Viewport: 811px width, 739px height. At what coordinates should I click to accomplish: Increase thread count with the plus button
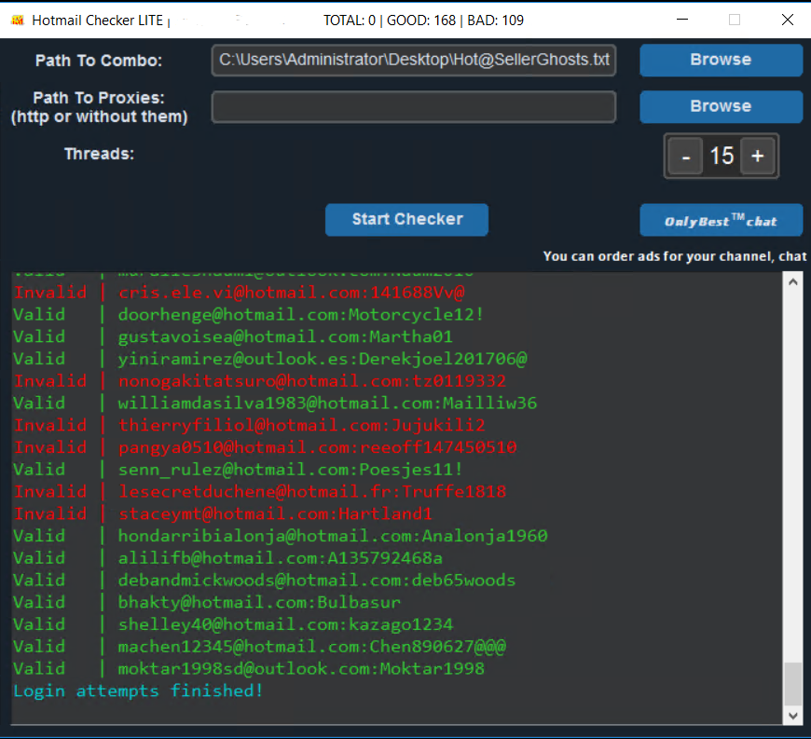click(757, 157)
